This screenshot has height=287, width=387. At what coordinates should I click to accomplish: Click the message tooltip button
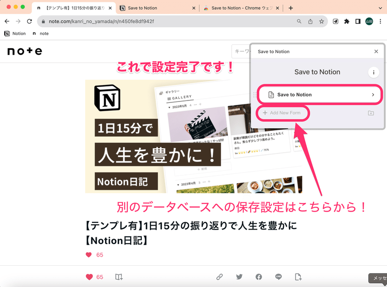point(378,278)
